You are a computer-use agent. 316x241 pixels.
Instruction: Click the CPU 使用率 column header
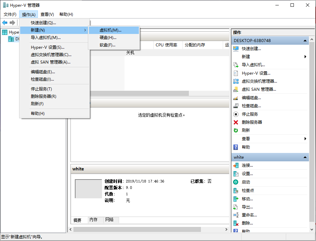(x=168, y=45)
